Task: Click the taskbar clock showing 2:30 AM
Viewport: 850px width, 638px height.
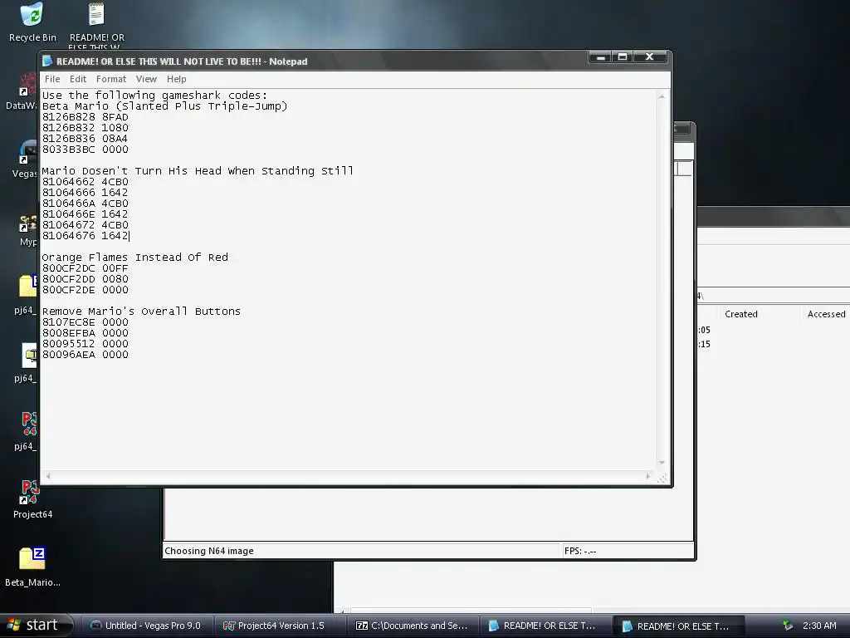Action: pos(819,626)
